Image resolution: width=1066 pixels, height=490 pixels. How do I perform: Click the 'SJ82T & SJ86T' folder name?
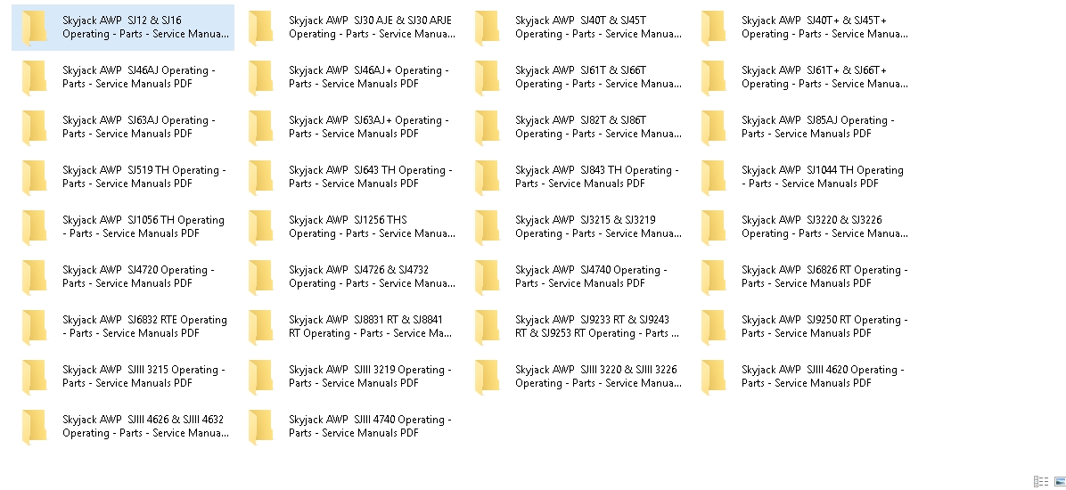[598, 127]
